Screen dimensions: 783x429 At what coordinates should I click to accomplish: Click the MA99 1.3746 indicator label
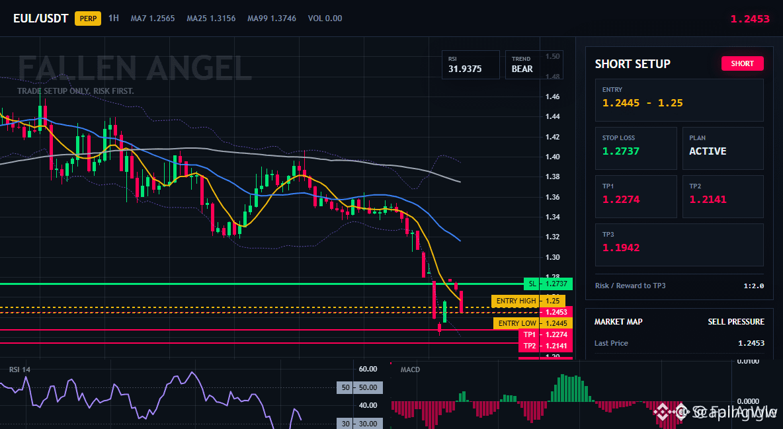(x=272, y=19)
